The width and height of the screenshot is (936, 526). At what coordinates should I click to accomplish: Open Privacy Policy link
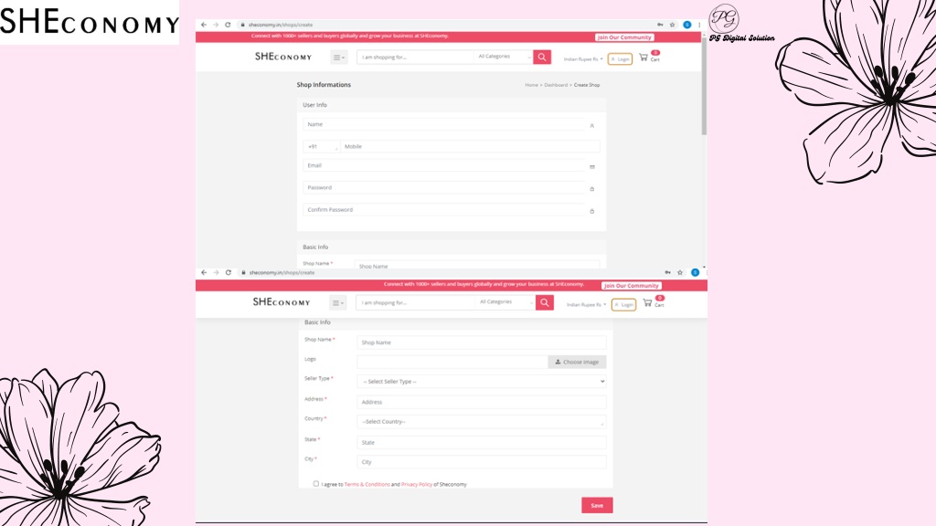tap(417, 484)
